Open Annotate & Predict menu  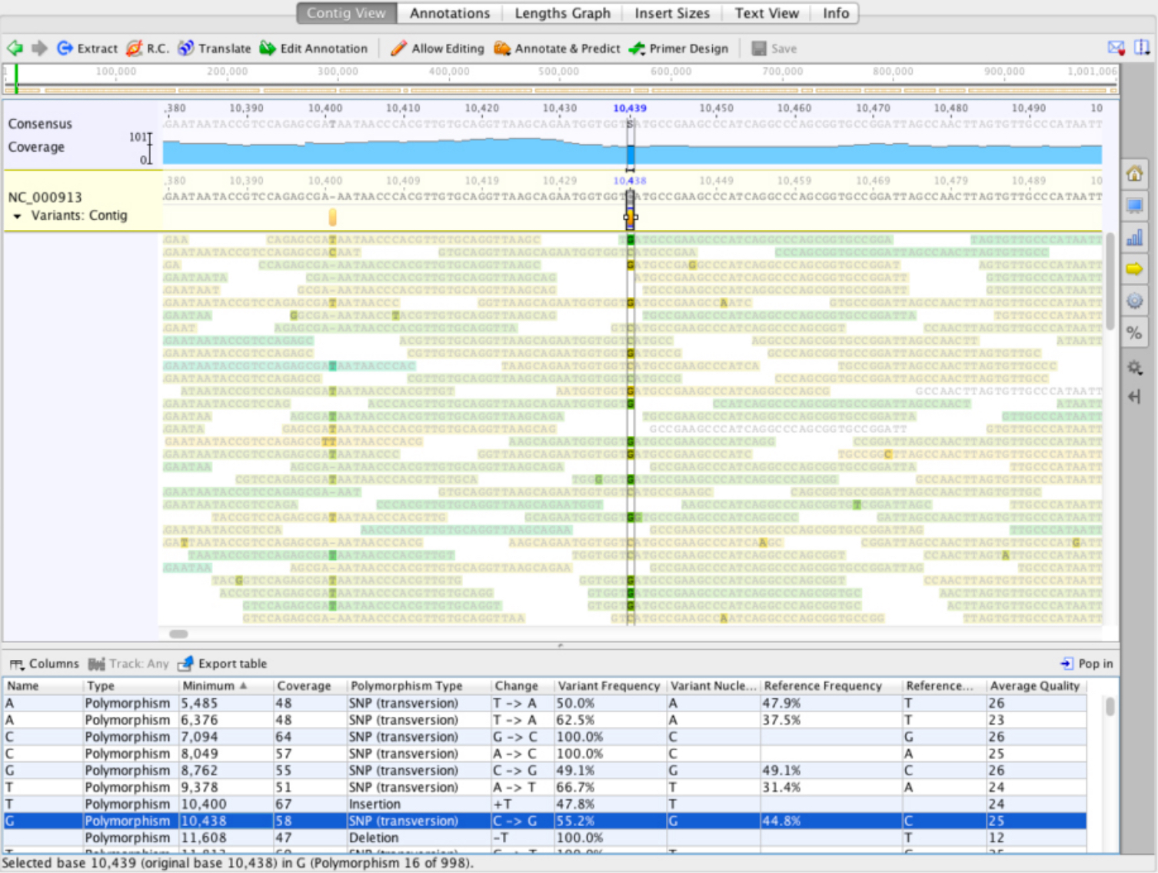click(557, 48)
